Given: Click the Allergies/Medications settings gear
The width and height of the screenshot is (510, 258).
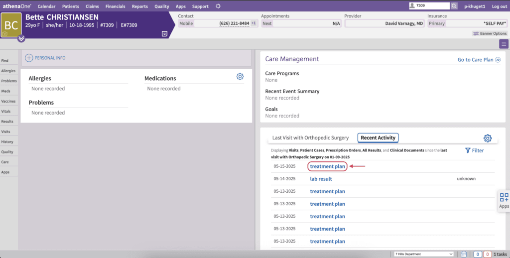Looking at the screenshot, I should pyautogui.click(x=240, y=77).
